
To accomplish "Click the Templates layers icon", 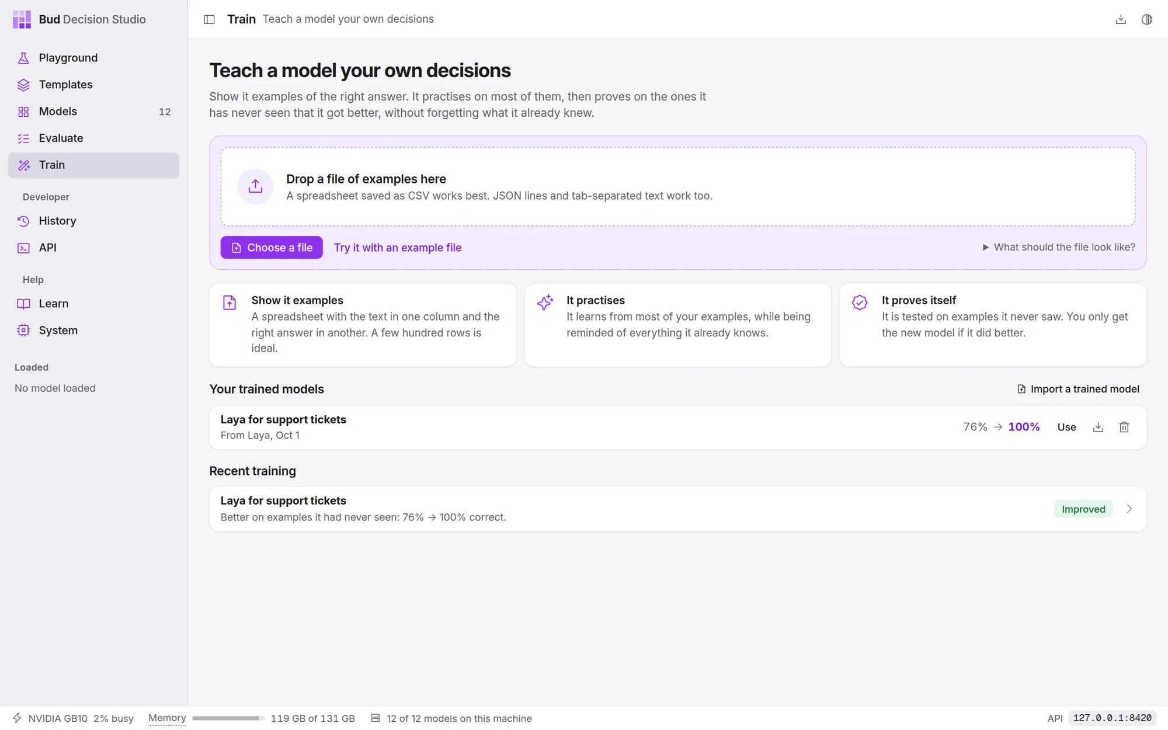I will (x=23, y=85).
